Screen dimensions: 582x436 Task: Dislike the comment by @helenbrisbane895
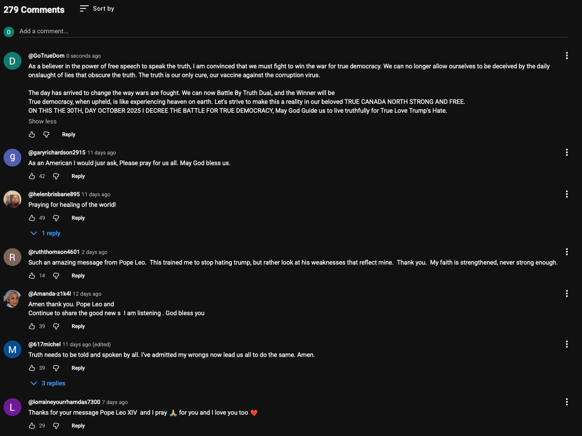click(x=56, y=218)
